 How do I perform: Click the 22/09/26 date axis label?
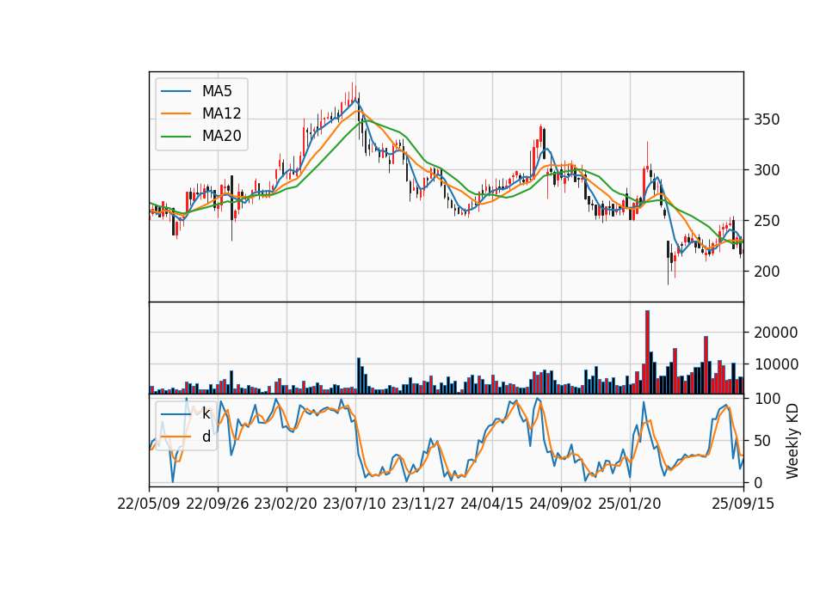pyautogui.click(x=218, y=504)
